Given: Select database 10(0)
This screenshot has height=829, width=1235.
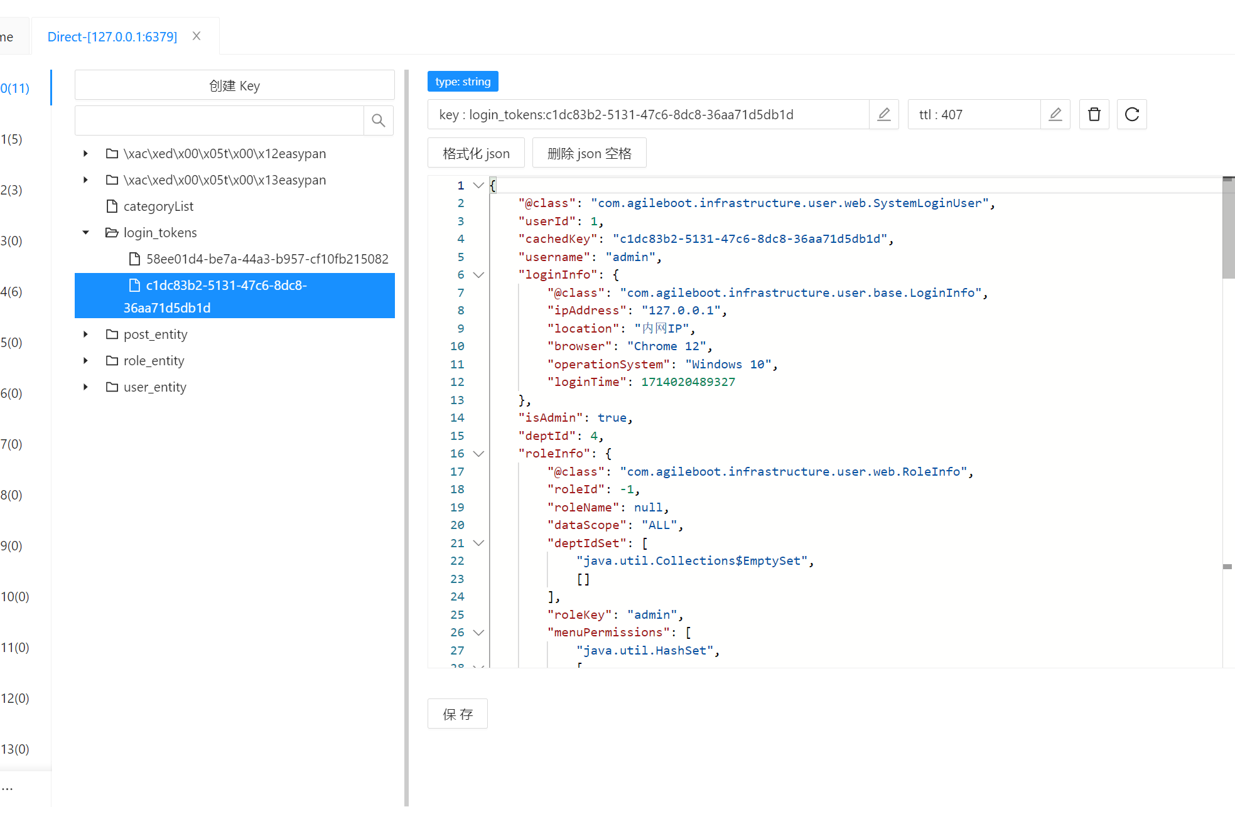Looking at the screenshot, I should point(15,596).
